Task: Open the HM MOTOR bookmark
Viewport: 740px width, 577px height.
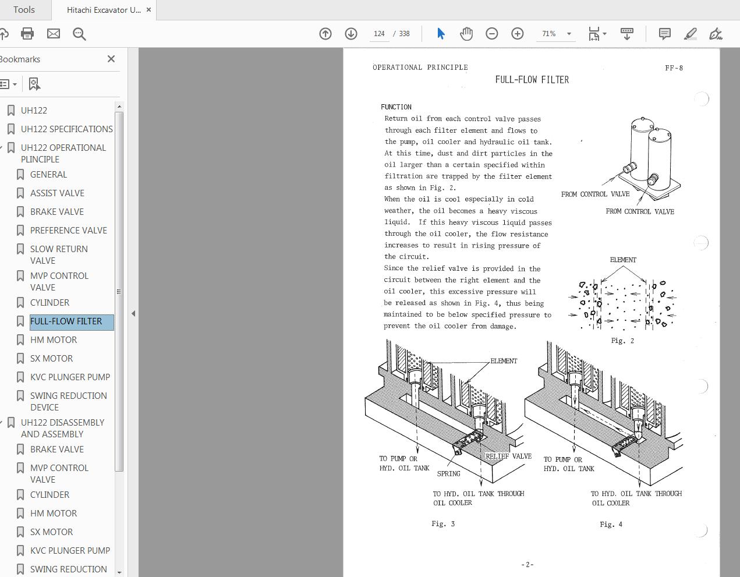Action: (x=54, y=339)
